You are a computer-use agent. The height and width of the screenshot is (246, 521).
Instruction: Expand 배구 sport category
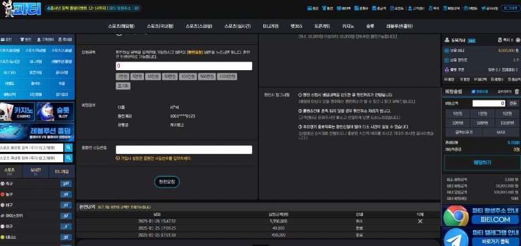pyautogui.click(x=37, y=205)
